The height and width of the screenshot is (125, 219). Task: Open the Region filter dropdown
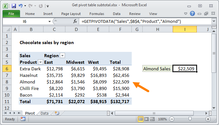[x=62, y=56]
